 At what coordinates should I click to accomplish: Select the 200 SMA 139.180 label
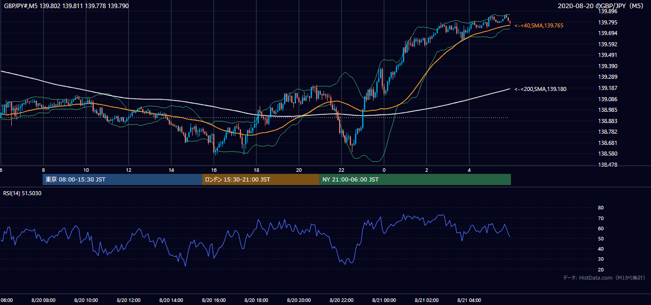tap(540, 89)
